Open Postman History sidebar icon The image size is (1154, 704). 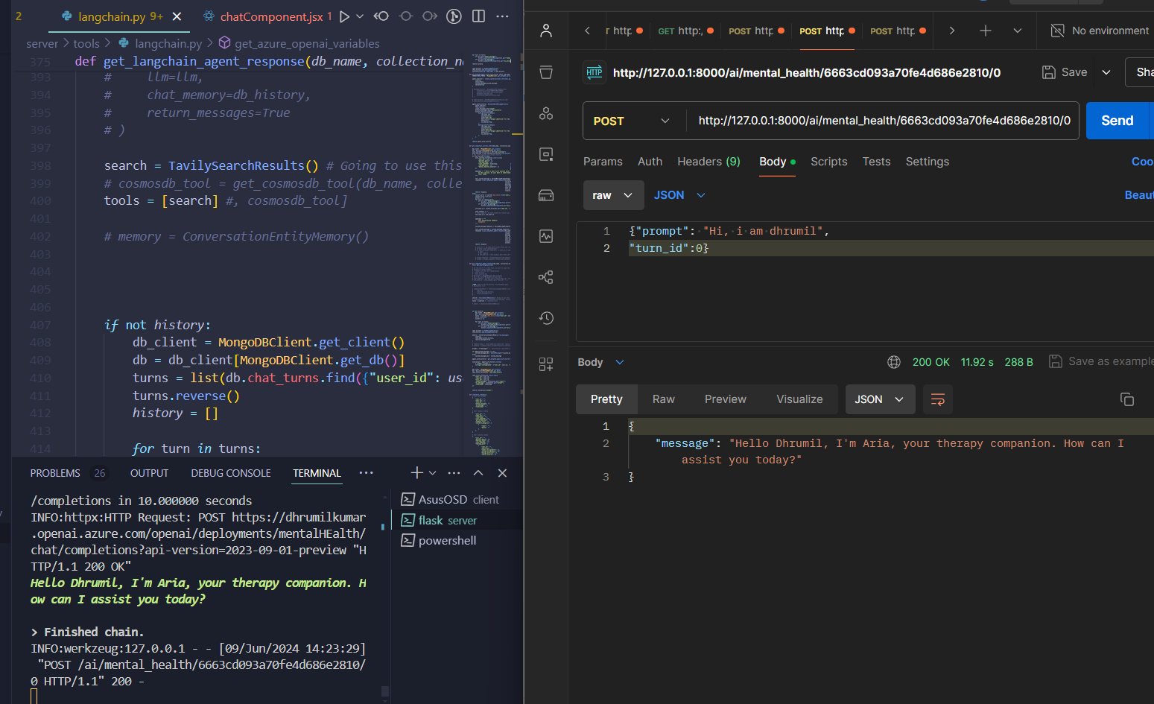click(546, 318)
